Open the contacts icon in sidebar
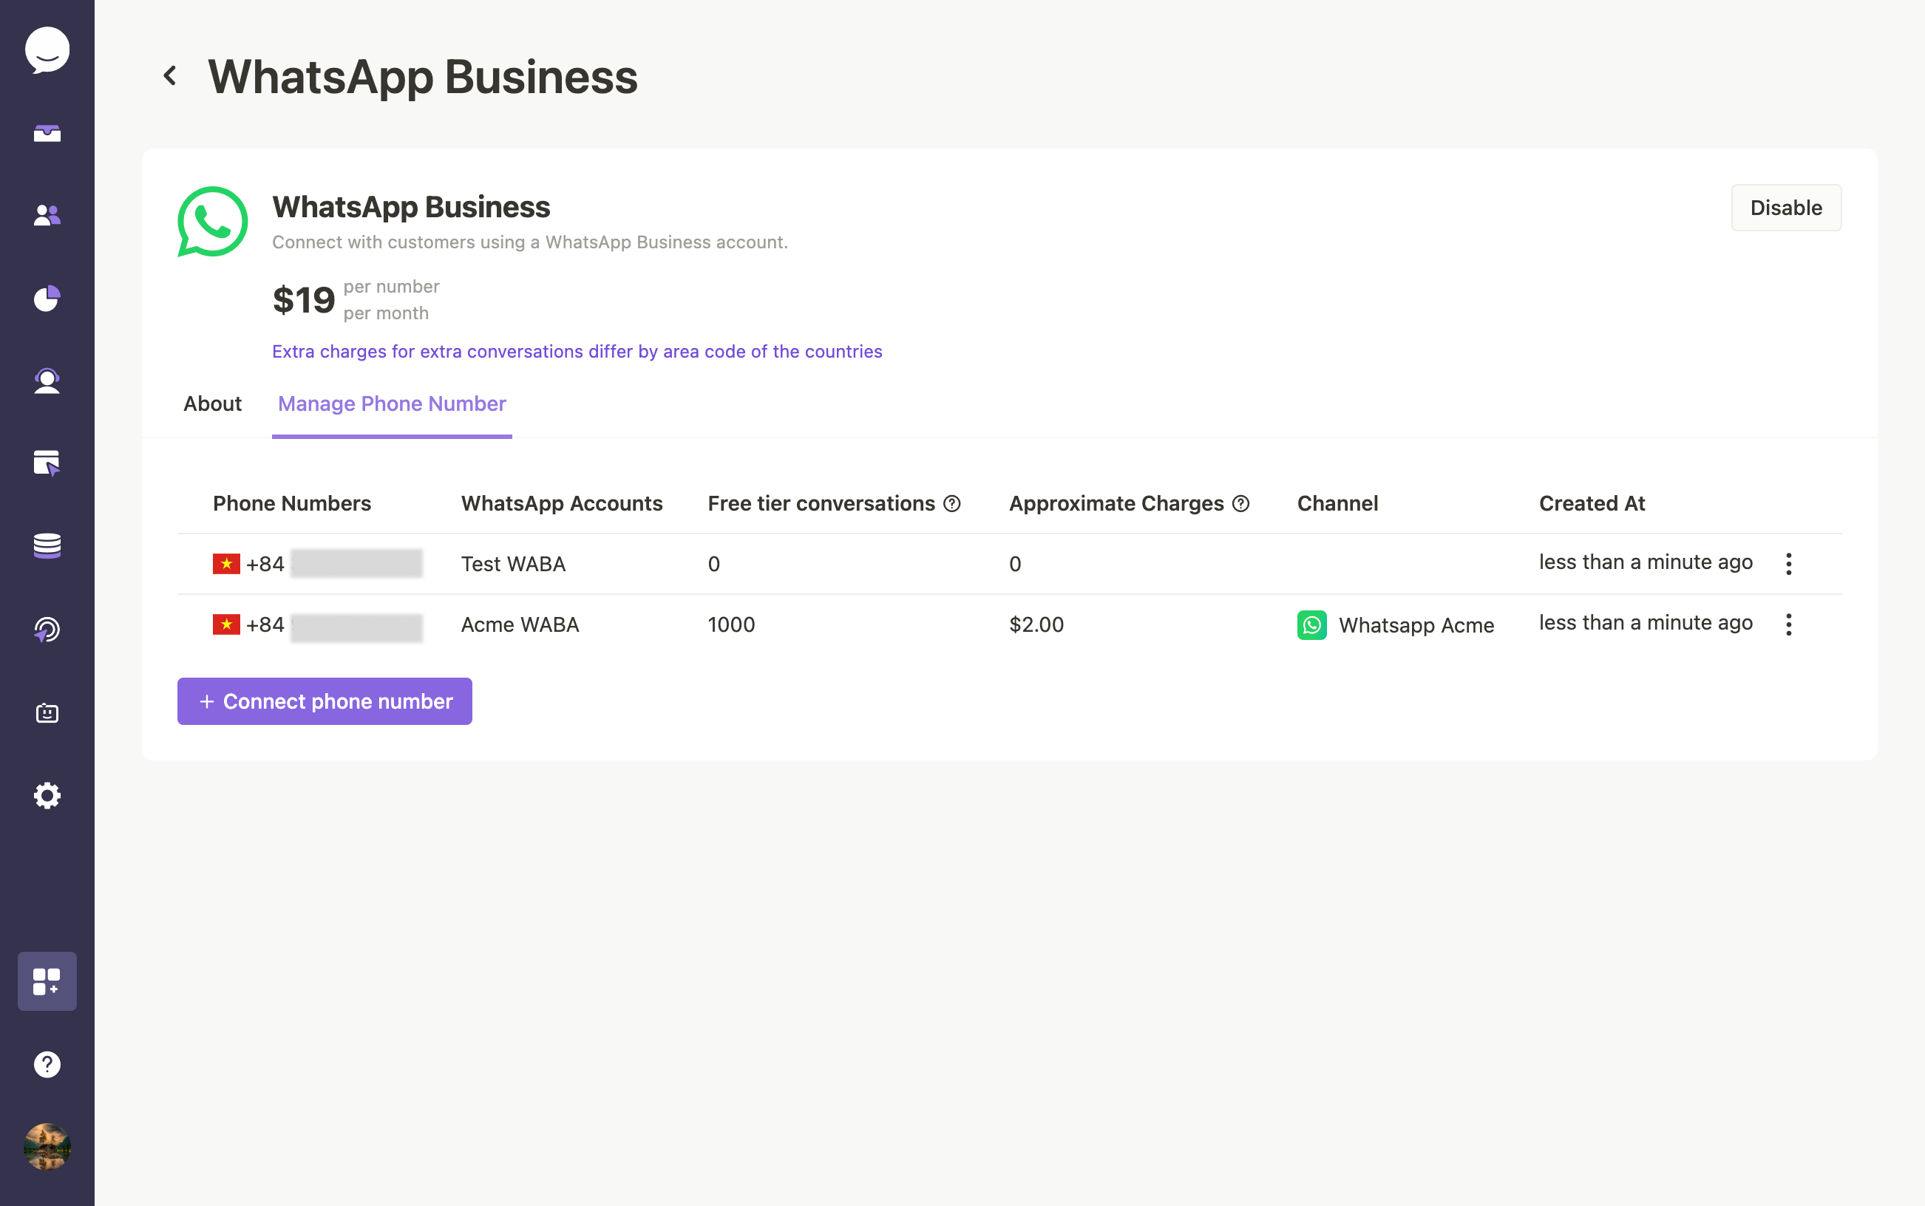 [x=46, y=215]
